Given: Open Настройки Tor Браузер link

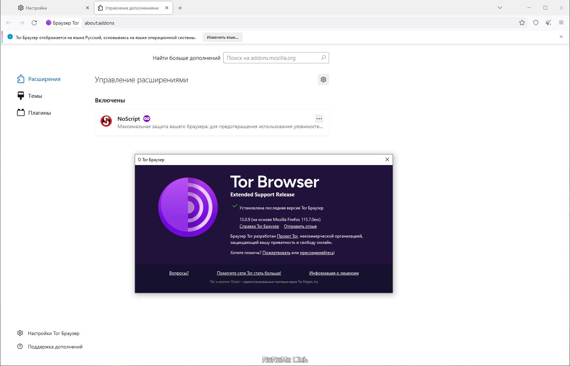Looking at the screenshot, I should 48,333.
